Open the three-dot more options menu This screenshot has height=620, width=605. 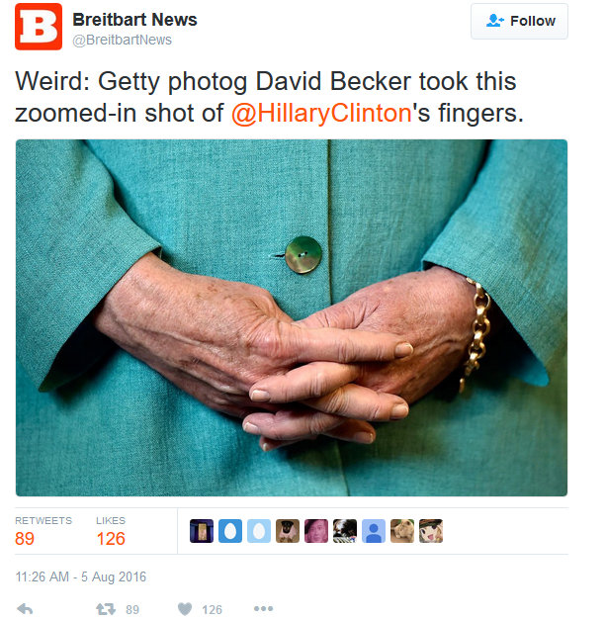click(x=263, y=608)
